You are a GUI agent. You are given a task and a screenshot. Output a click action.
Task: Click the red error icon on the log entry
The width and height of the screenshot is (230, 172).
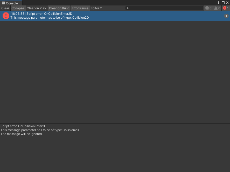pos(6,16)
